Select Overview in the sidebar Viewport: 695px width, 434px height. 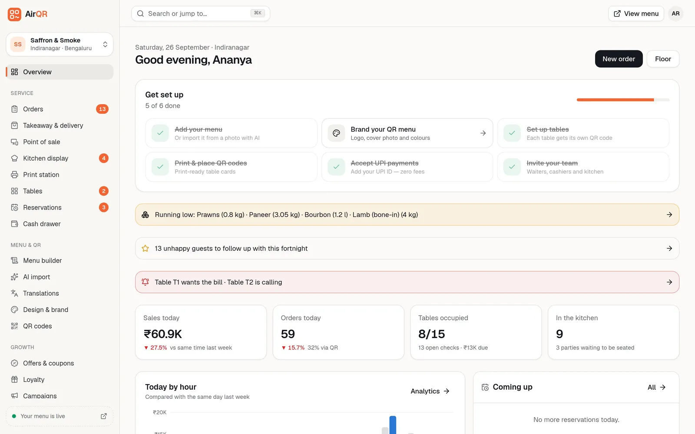pos(60,72)
